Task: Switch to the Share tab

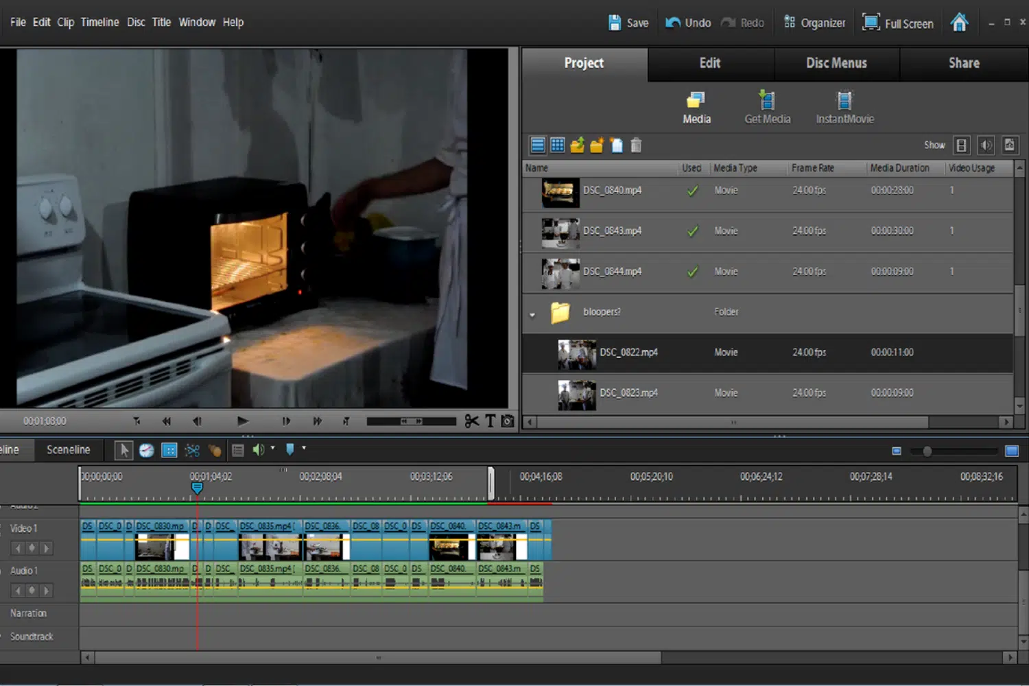Action: [964, 63]
